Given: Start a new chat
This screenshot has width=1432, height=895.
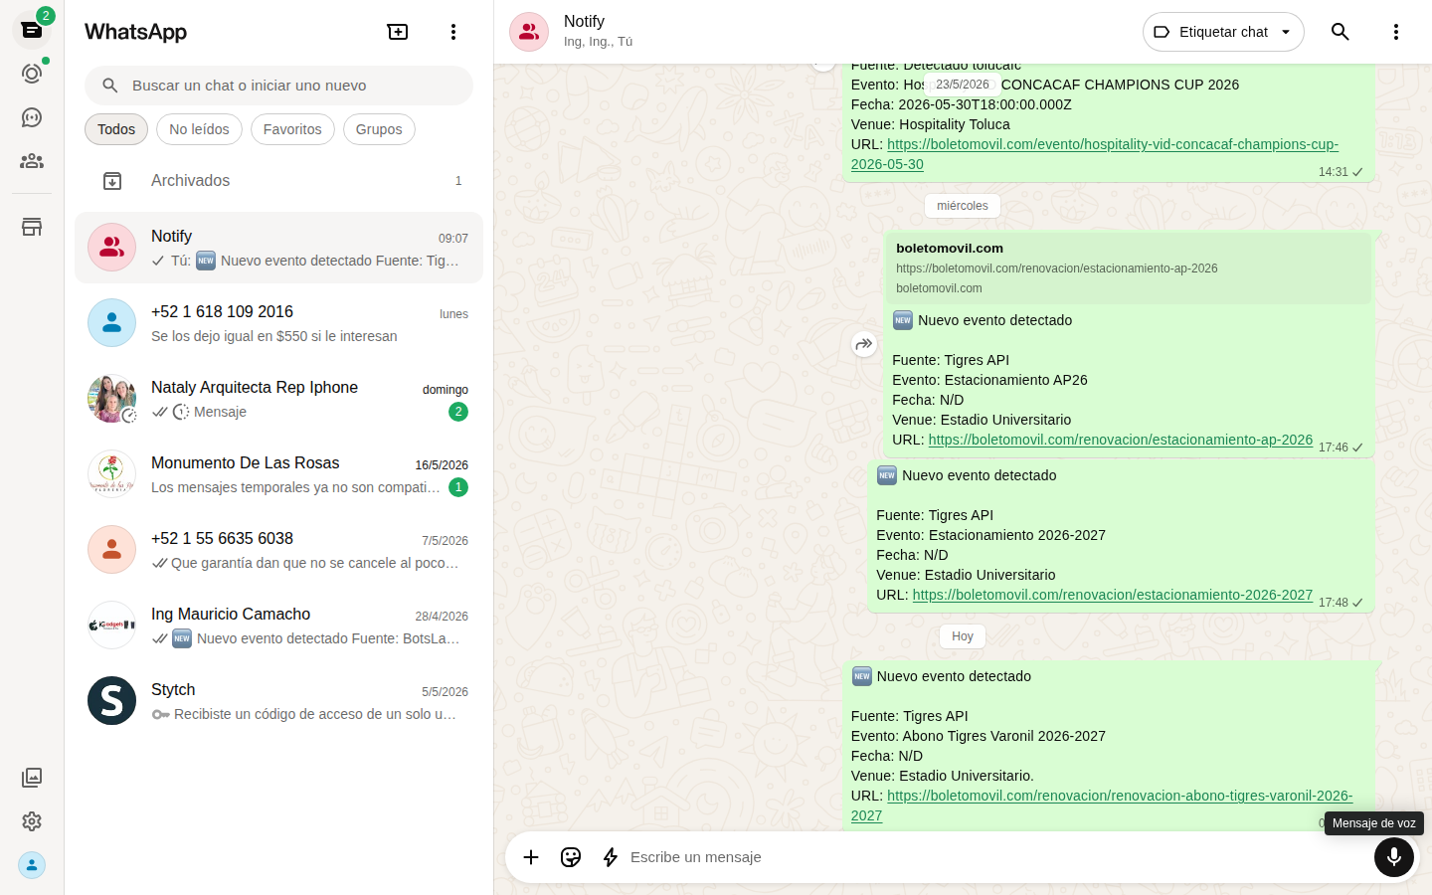Looking at the screenshot, I should click(398, 32).
